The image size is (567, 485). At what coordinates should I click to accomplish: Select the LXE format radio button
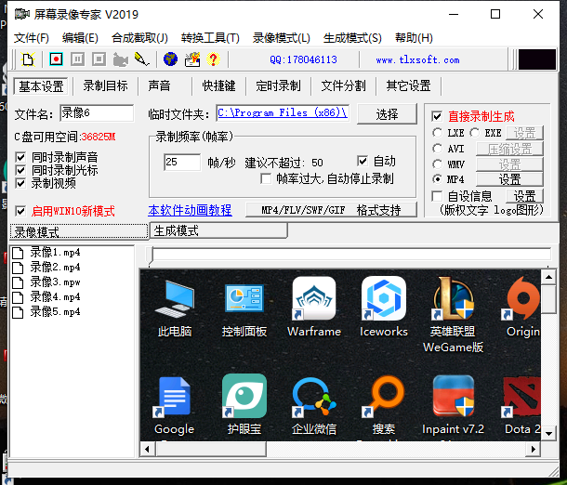click(x=437, y=133)
